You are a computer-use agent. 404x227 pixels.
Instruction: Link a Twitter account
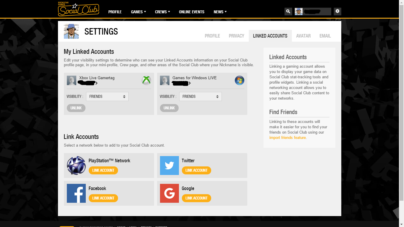(196, 170)
